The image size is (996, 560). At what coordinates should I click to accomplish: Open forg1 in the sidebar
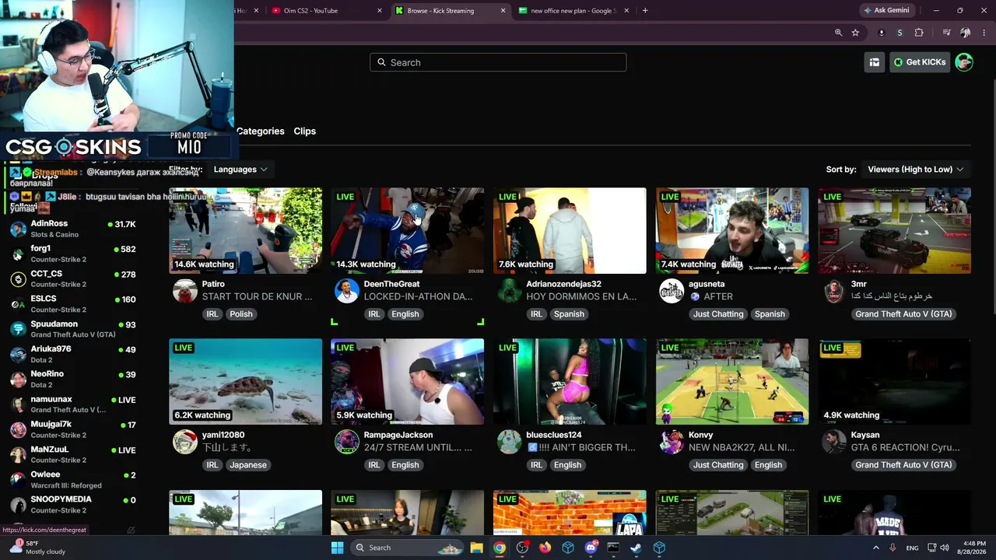[x=74, y=254]
